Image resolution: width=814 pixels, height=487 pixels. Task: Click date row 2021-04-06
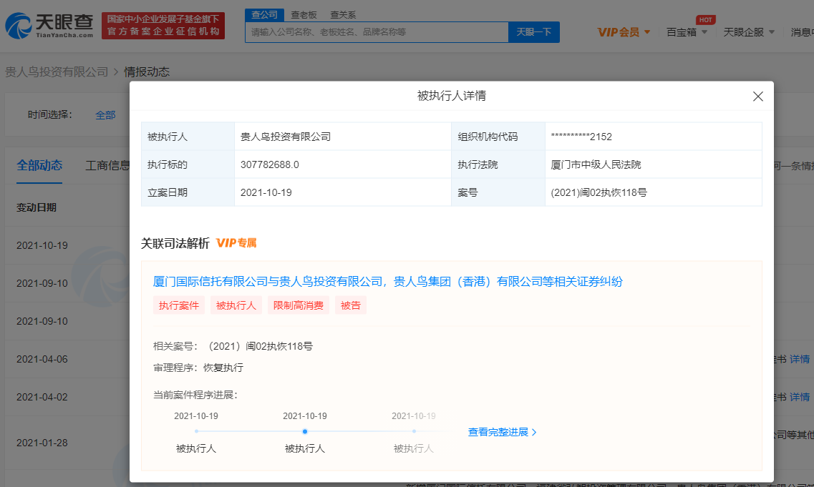(x=42, y=359)
